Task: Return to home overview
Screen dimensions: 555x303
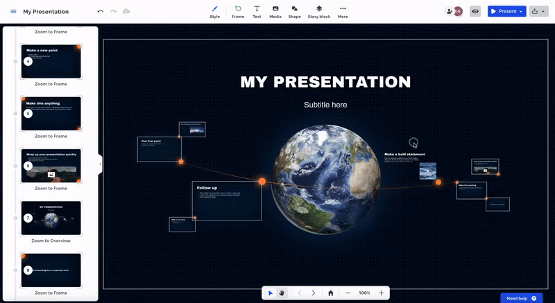Action: (x=331, y=293)
